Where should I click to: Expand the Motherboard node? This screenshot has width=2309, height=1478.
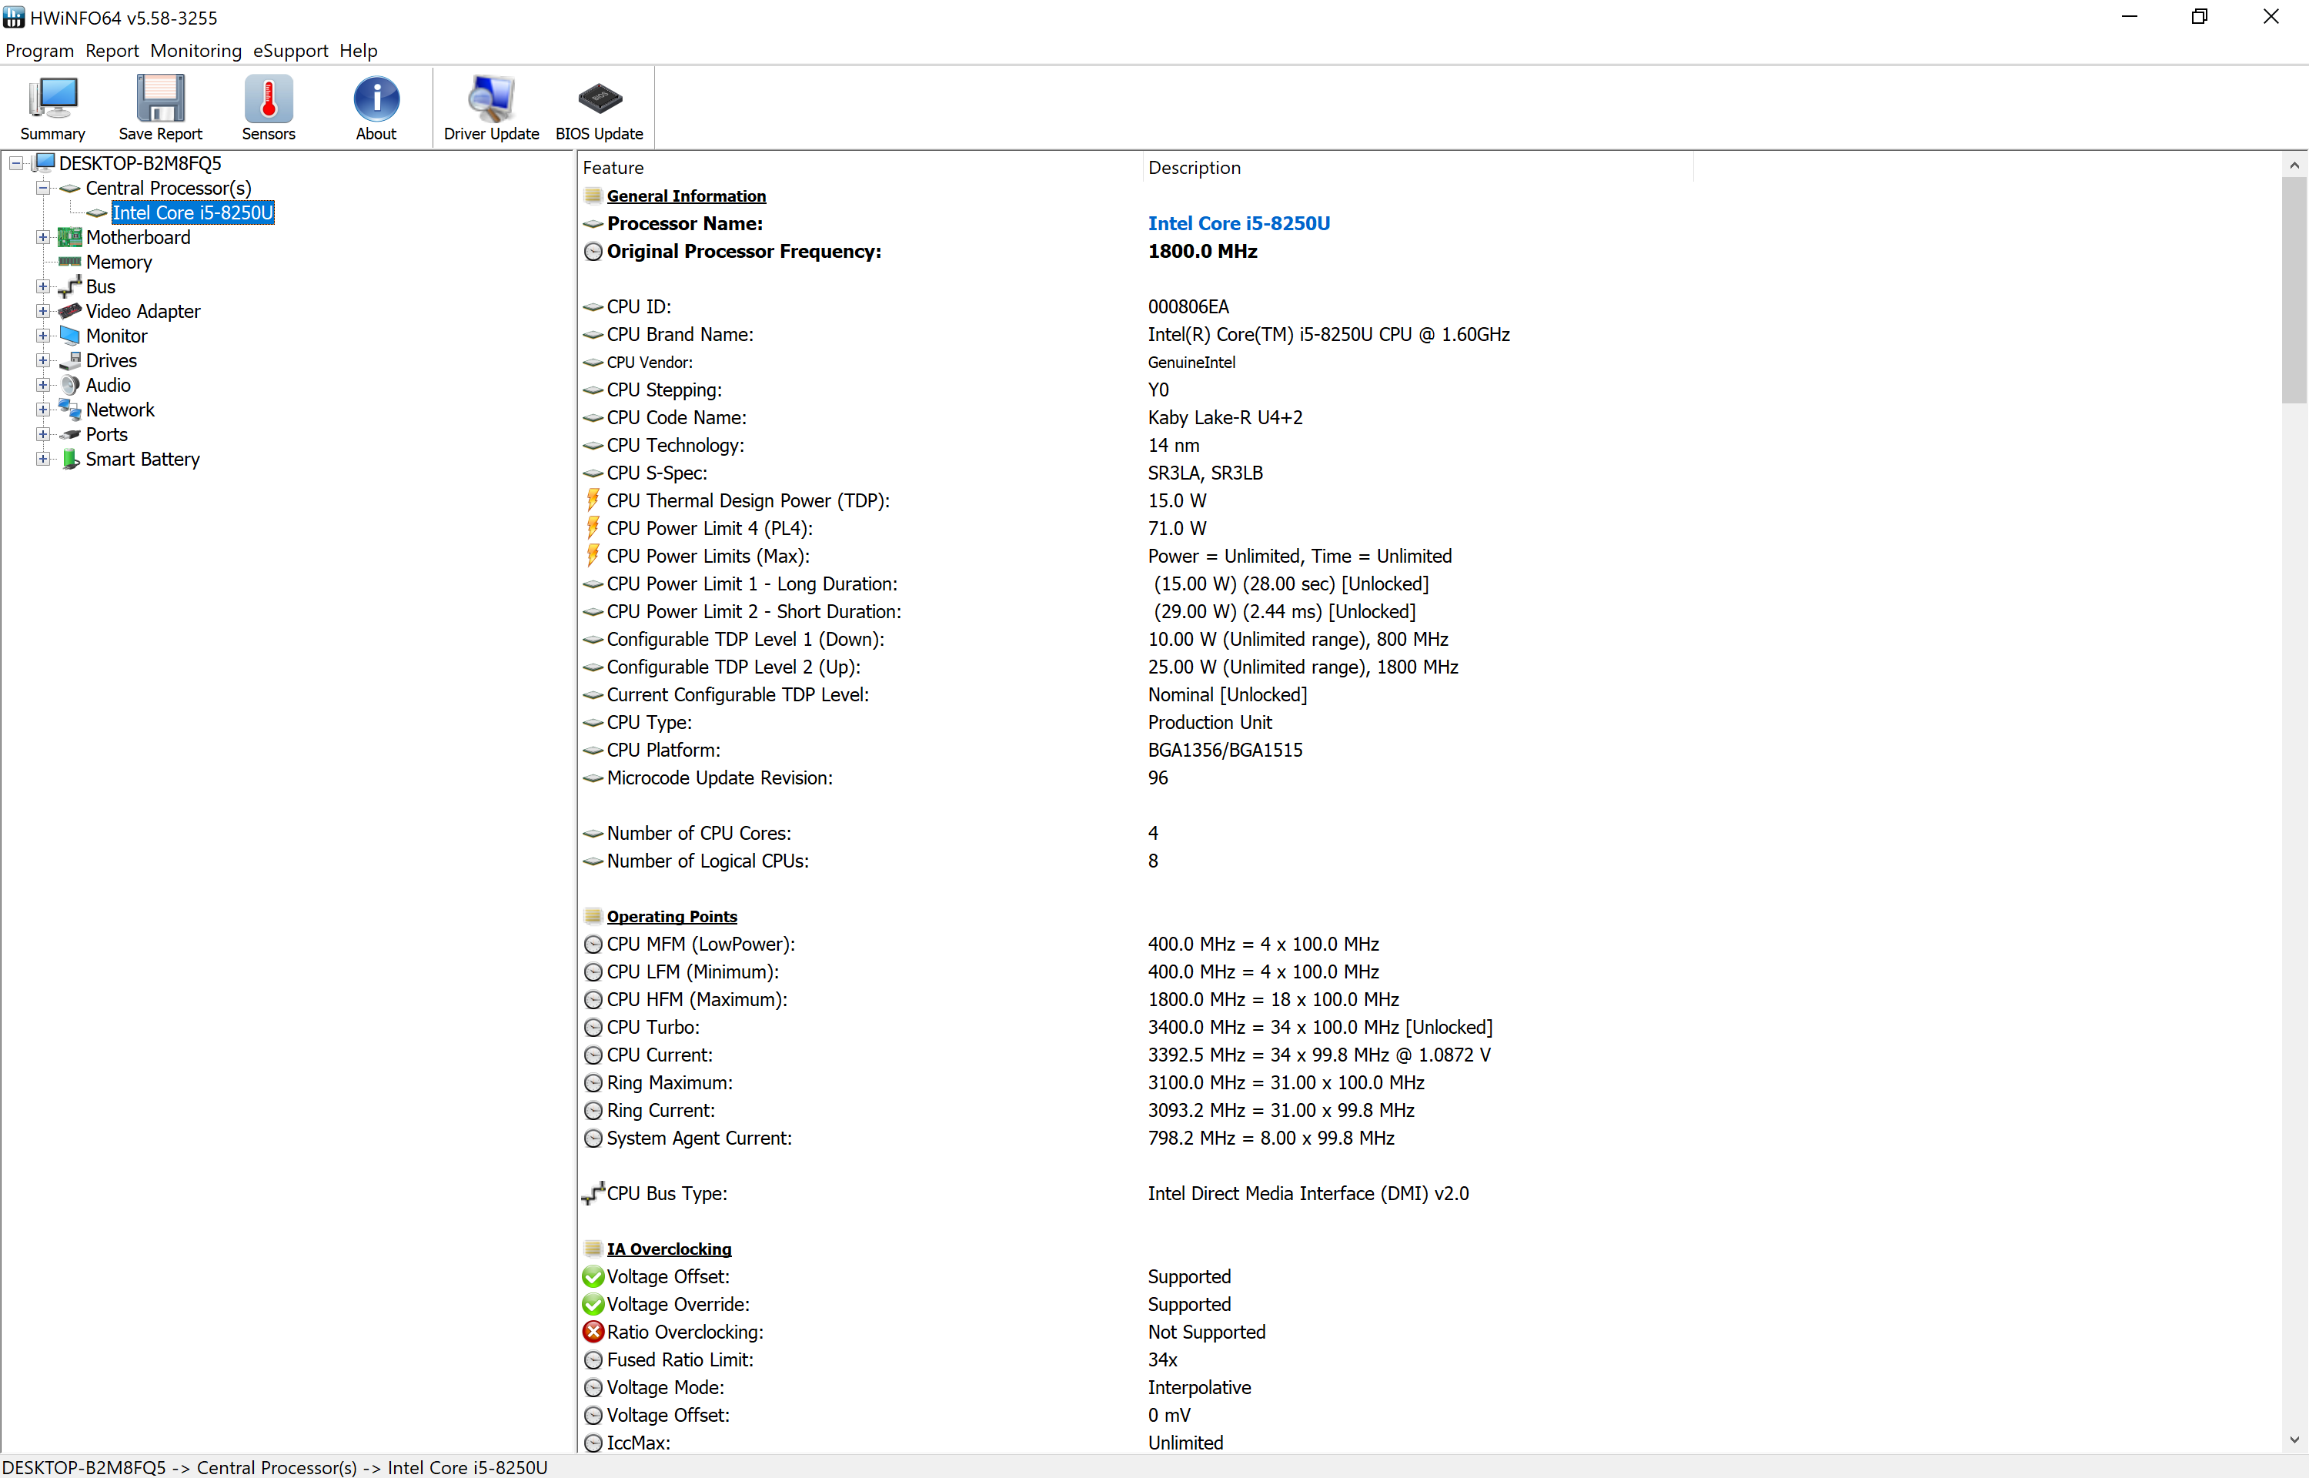[43, 237]
